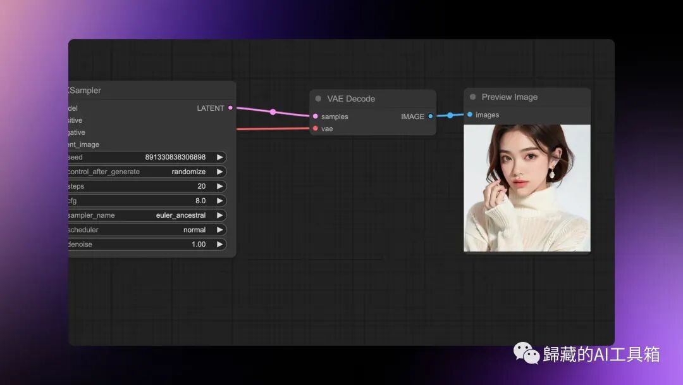Image resolution: width=683 pixels, height=385 pixels.
Task: Click the cfg value 8.0
Action: 200,201
